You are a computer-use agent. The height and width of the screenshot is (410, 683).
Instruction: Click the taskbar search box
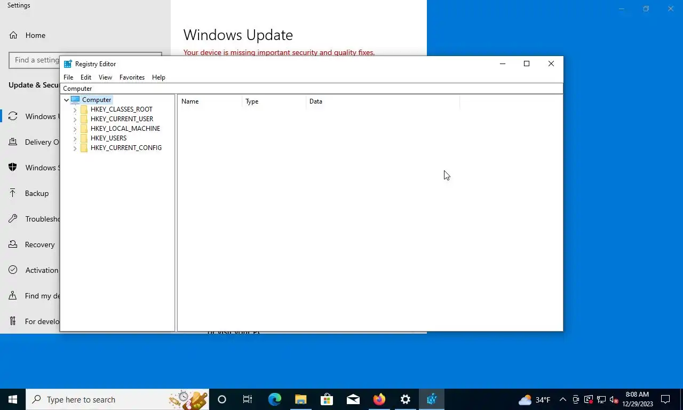(117, 399)
